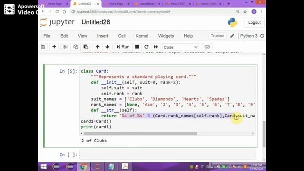Select the Untitled28 browser tab
This screenshot has height=171, width=304.
pyautogui.click(x=85, y=4)
